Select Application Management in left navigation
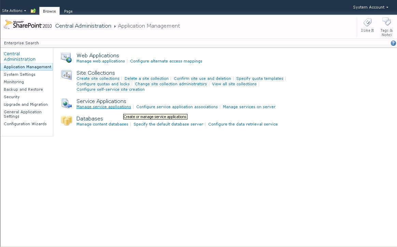This screenshot has width=397, height=247. (27, 67)
